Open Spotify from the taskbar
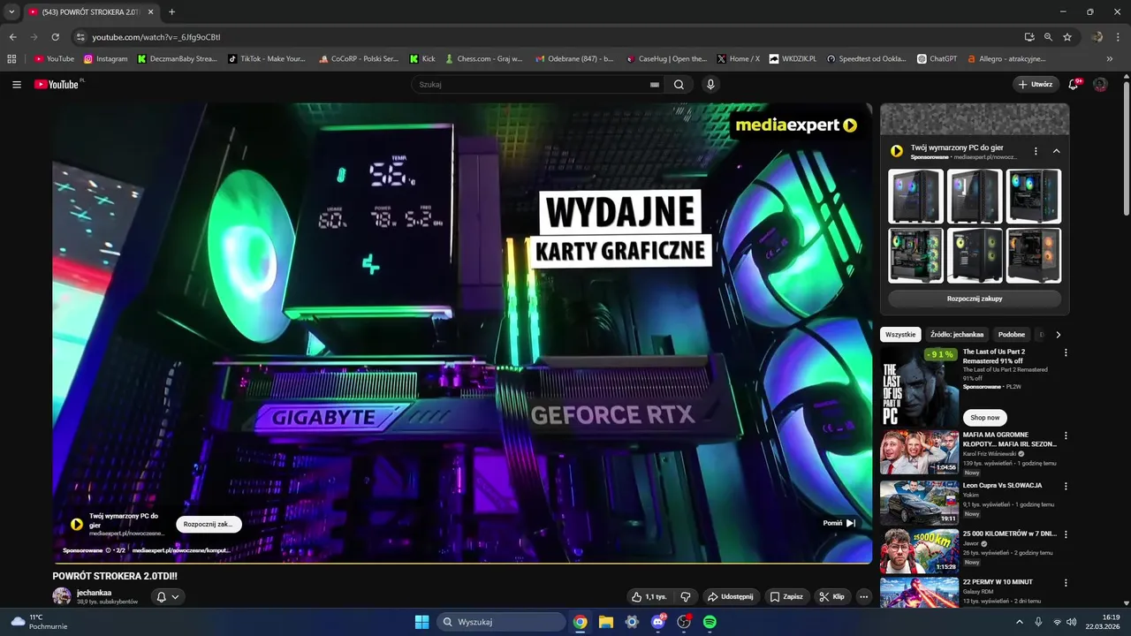This screenshot has width=1131, height=636. pos(710,622)
